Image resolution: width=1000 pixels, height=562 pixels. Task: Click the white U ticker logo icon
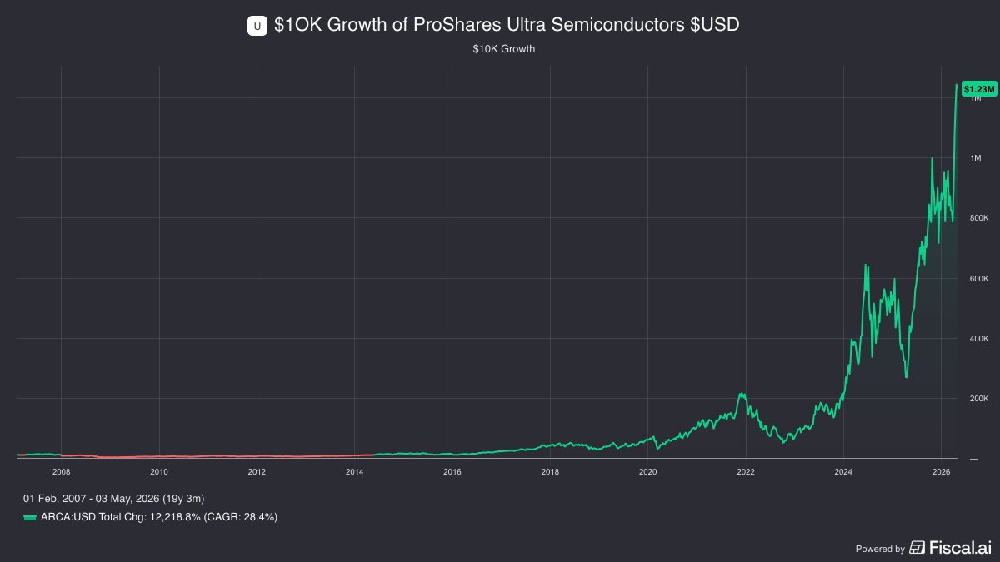pos(257,26)
